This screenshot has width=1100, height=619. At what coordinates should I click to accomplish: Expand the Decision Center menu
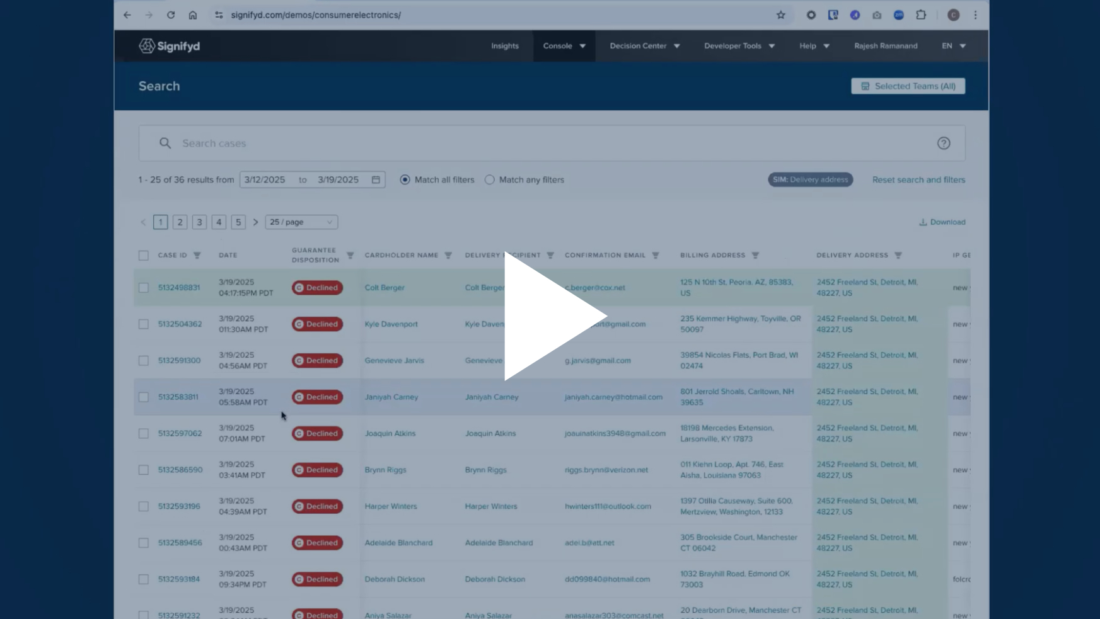[x=644, y=46]
